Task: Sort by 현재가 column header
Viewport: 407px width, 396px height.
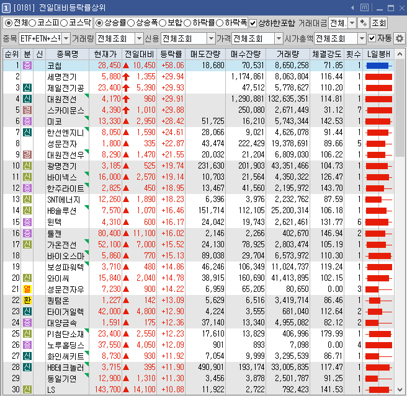Action: 105,54
